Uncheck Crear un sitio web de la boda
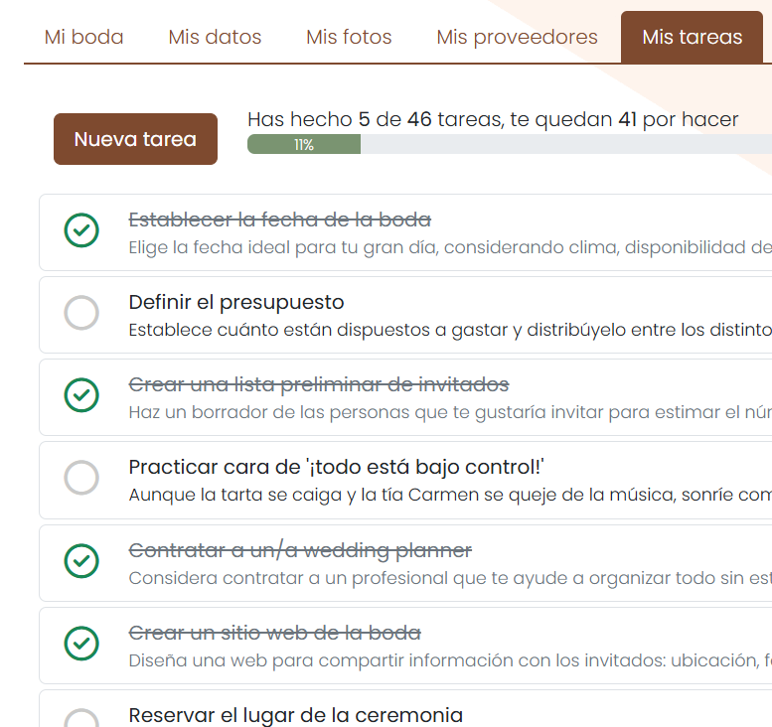 coord(81,644)
